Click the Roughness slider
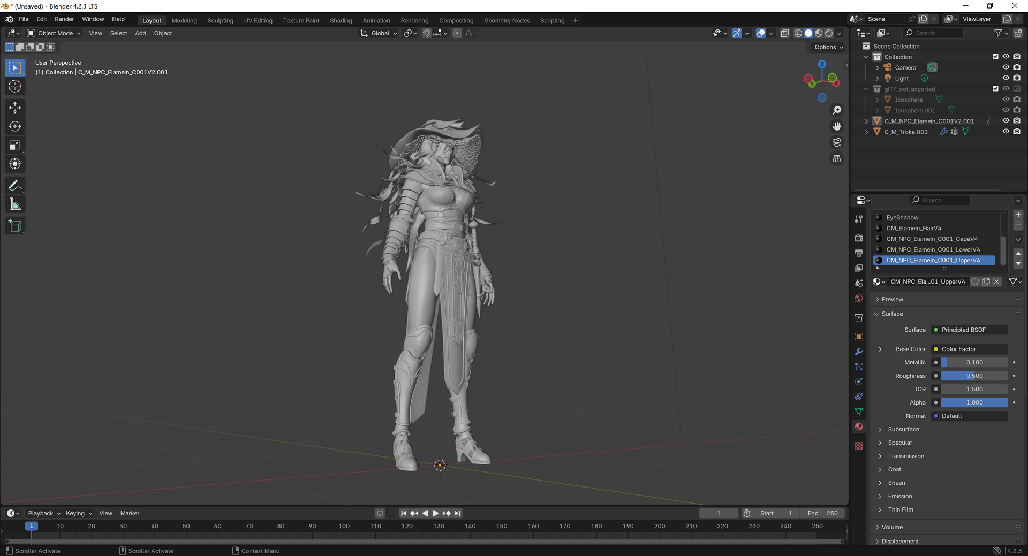Viewport: 1028px width, 556px height. point(974,376)
